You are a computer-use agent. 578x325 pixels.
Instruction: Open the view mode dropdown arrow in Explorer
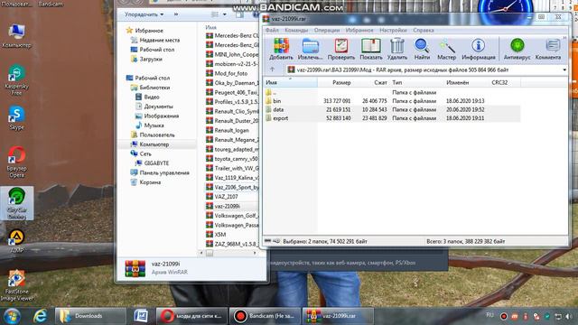click(x=225, y=14)
